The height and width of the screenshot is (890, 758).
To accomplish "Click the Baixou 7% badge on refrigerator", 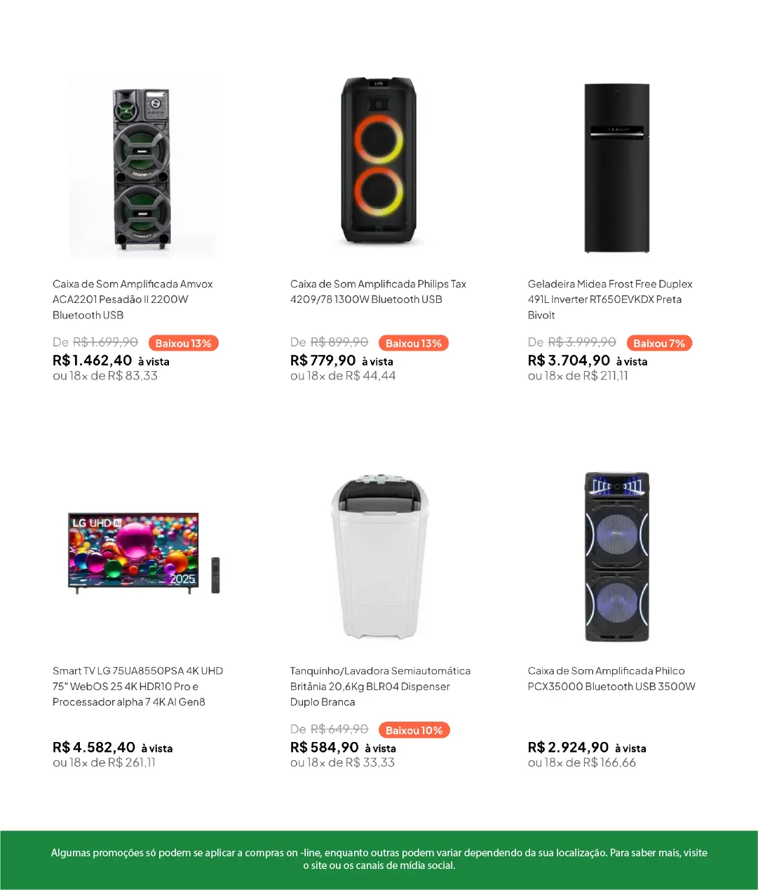I will [658, 344].
